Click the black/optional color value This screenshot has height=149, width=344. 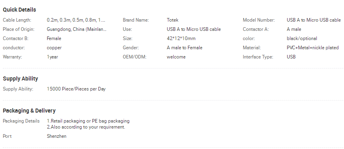tap(302, 38)
